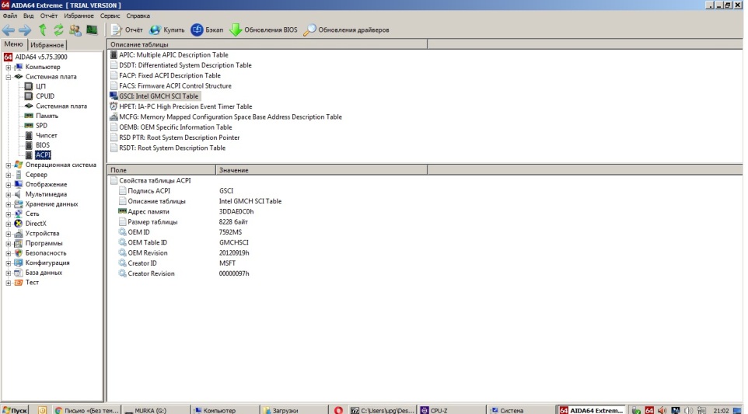
Task: Select HPET: High Precision Event Timer Table
Action: point(186,106)
